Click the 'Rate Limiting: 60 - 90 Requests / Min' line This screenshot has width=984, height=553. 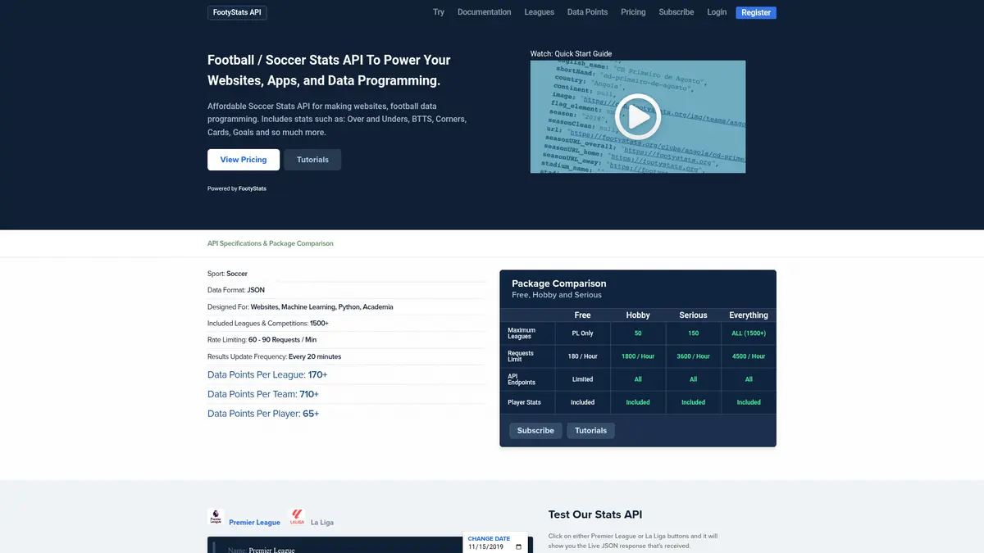(262, 339)
